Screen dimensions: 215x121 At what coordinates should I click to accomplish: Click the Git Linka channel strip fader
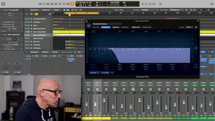(x=113, y=107)
